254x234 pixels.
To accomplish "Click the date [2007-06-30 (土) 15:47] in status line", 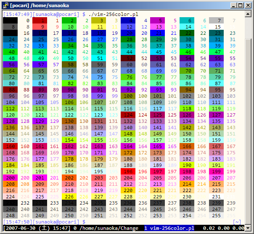I will (37, 228).
